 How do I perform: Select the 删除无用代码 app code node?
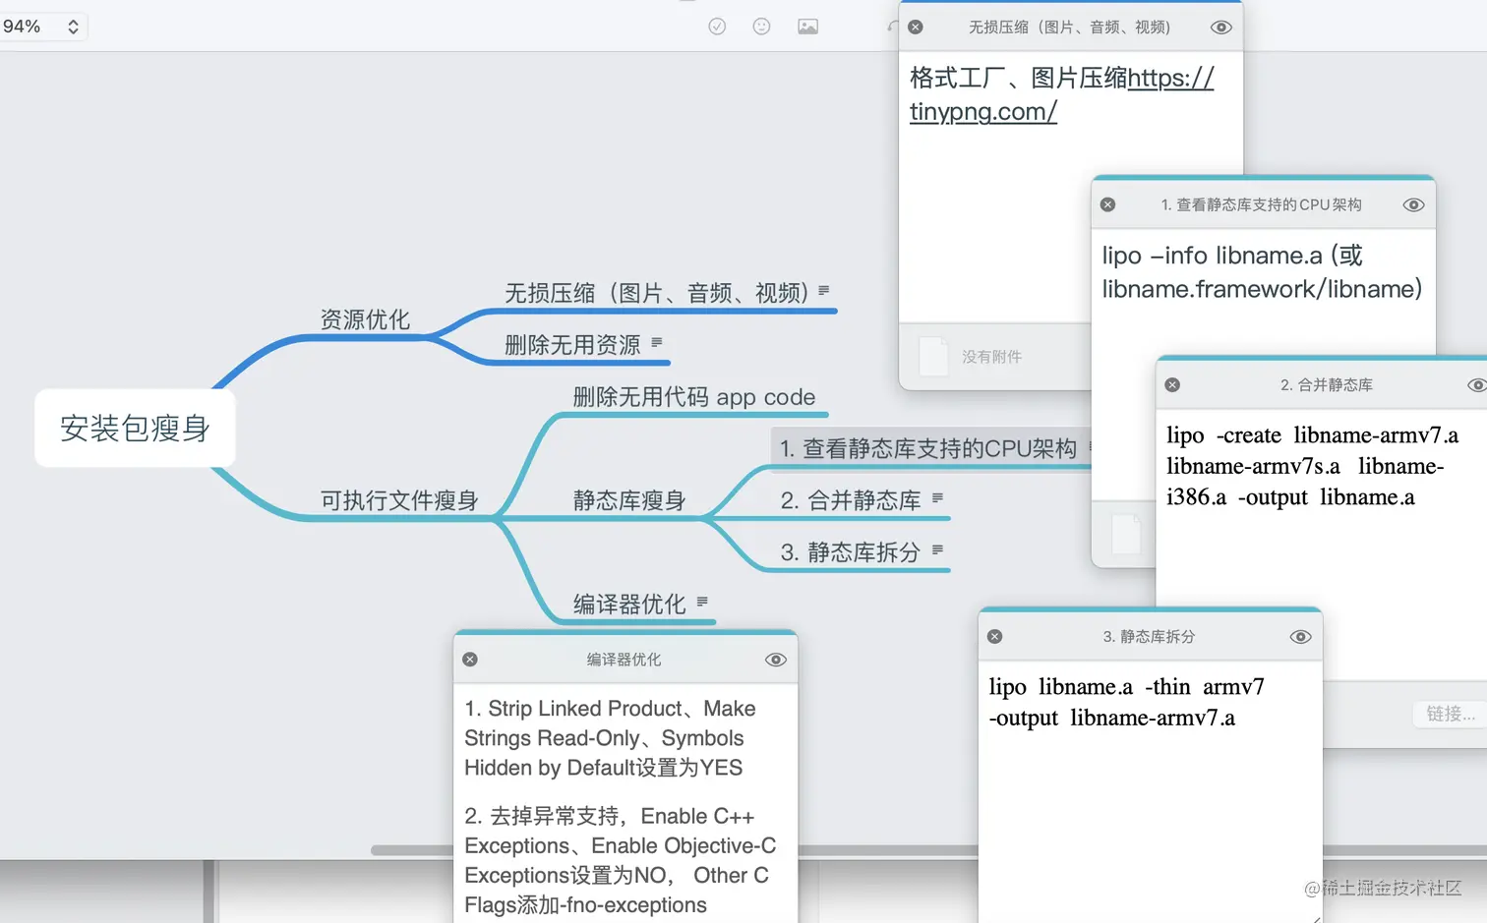click(x=694, y=397)
